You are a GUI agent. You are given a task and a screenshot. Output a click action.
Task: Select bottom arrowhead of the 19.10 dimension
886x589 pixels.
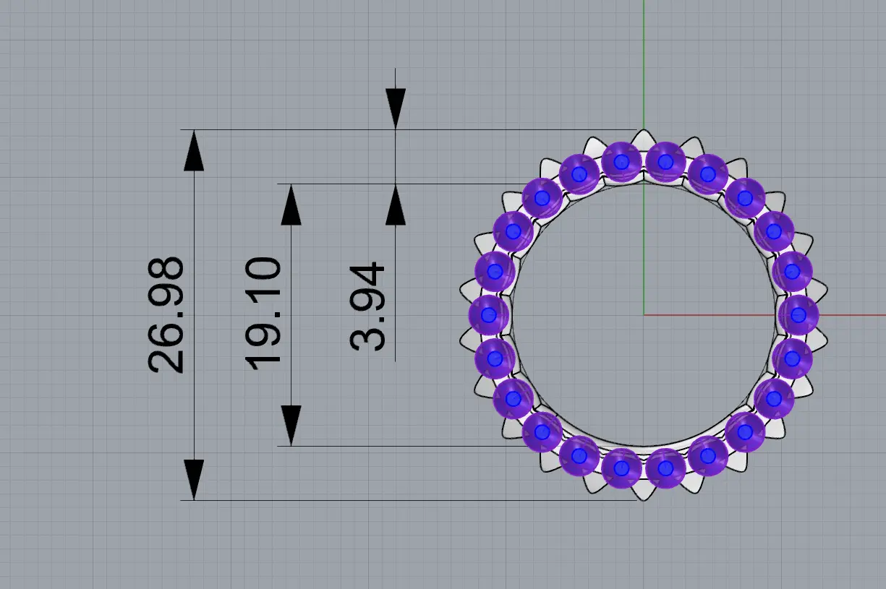[x=291, y=425]
